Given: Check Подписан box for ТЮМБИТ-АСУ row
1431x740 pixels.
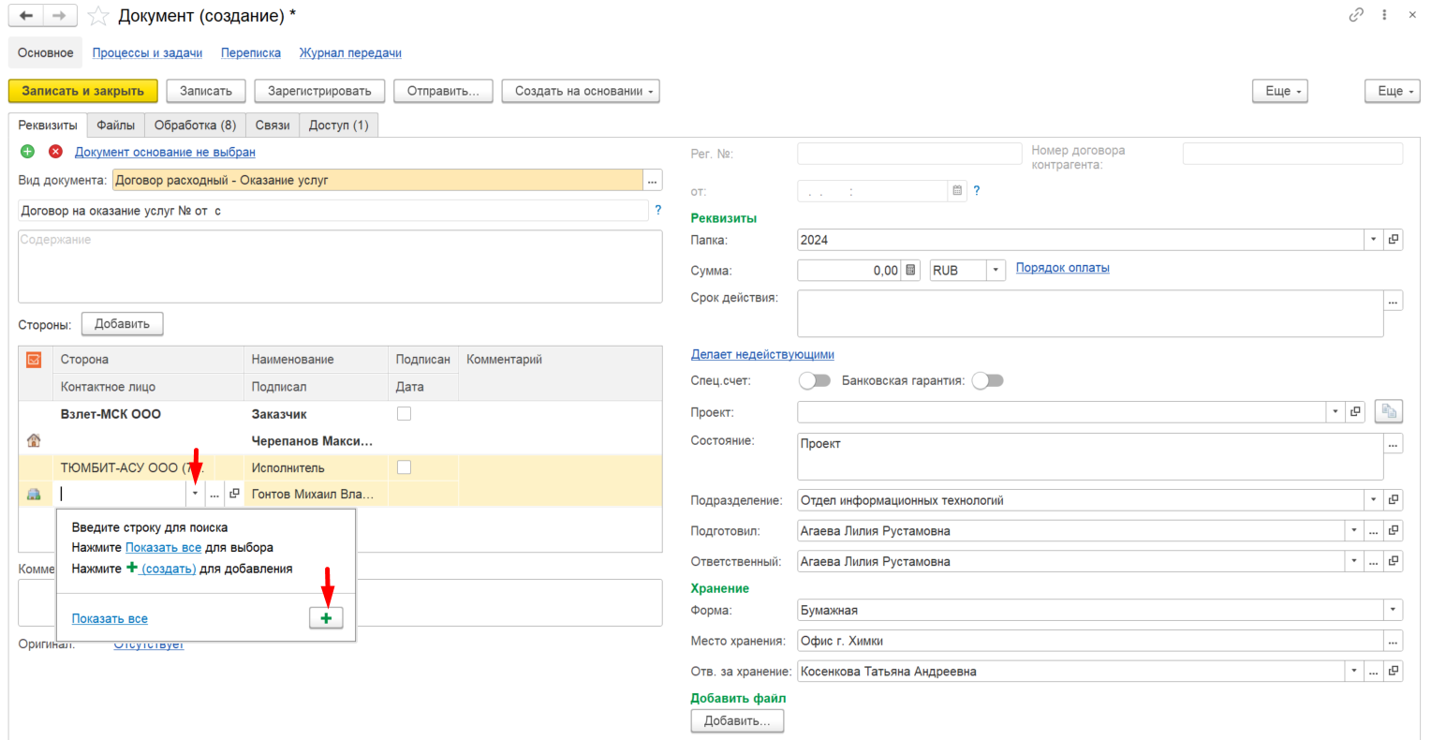Looking at the screenshot, I should 404,467.
